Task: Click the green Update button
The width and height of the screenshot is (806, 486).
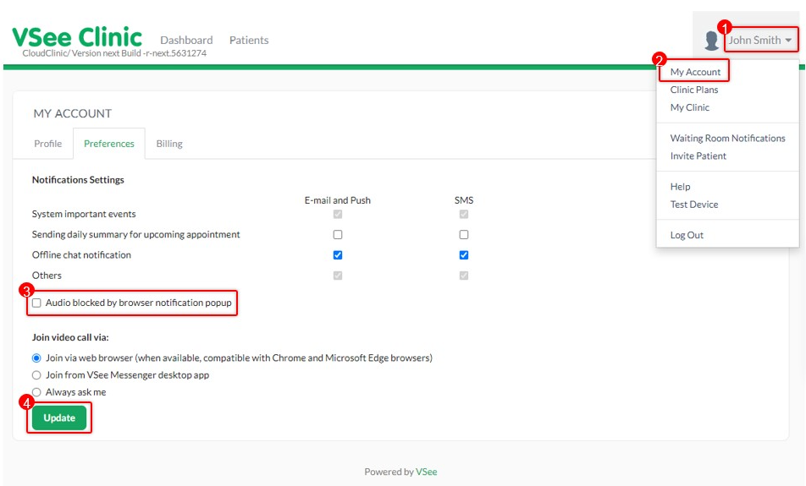Action: 59,418
